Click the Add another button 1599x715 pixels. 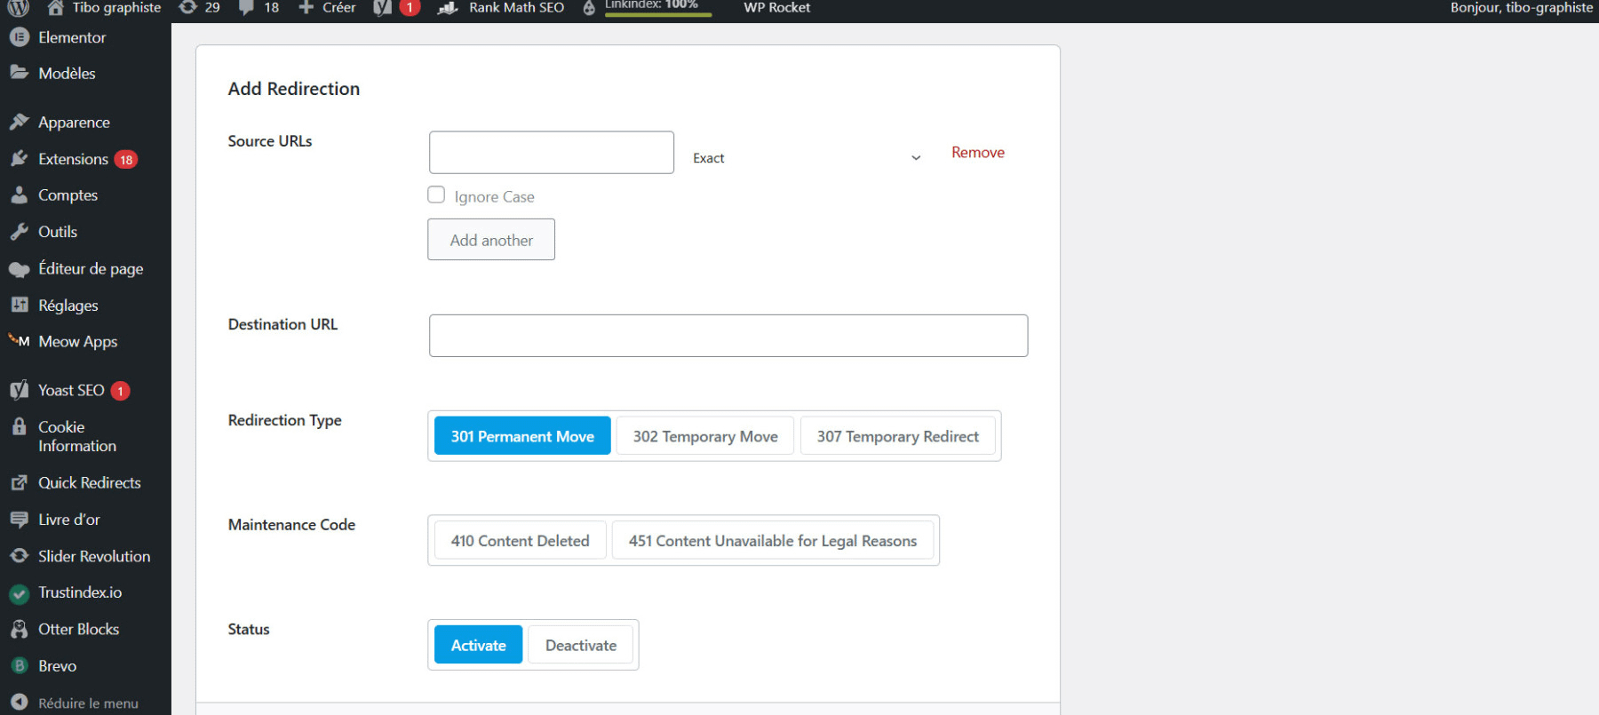click(491, 240)
